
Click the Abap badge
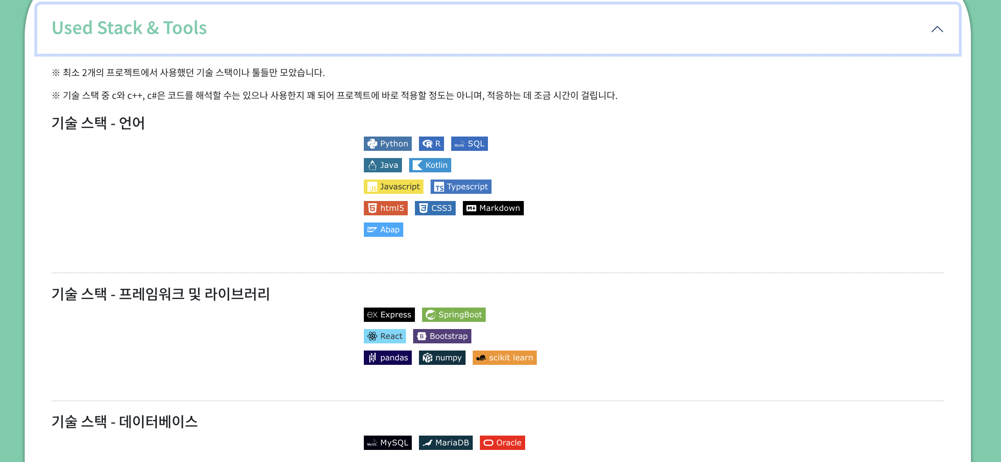click(384, 230)
